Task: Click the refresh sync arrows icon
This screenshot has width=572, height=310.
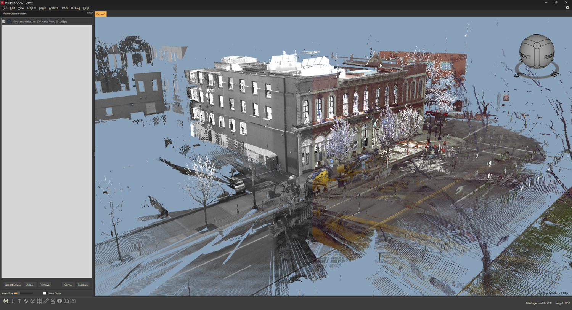Action: pos(26,301)
